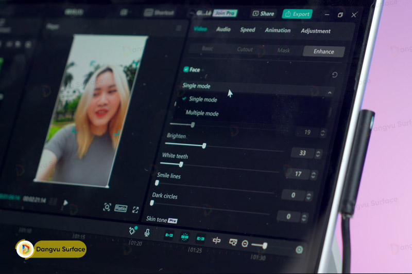Click the microphone record voiceover icon

coord(147,232)
